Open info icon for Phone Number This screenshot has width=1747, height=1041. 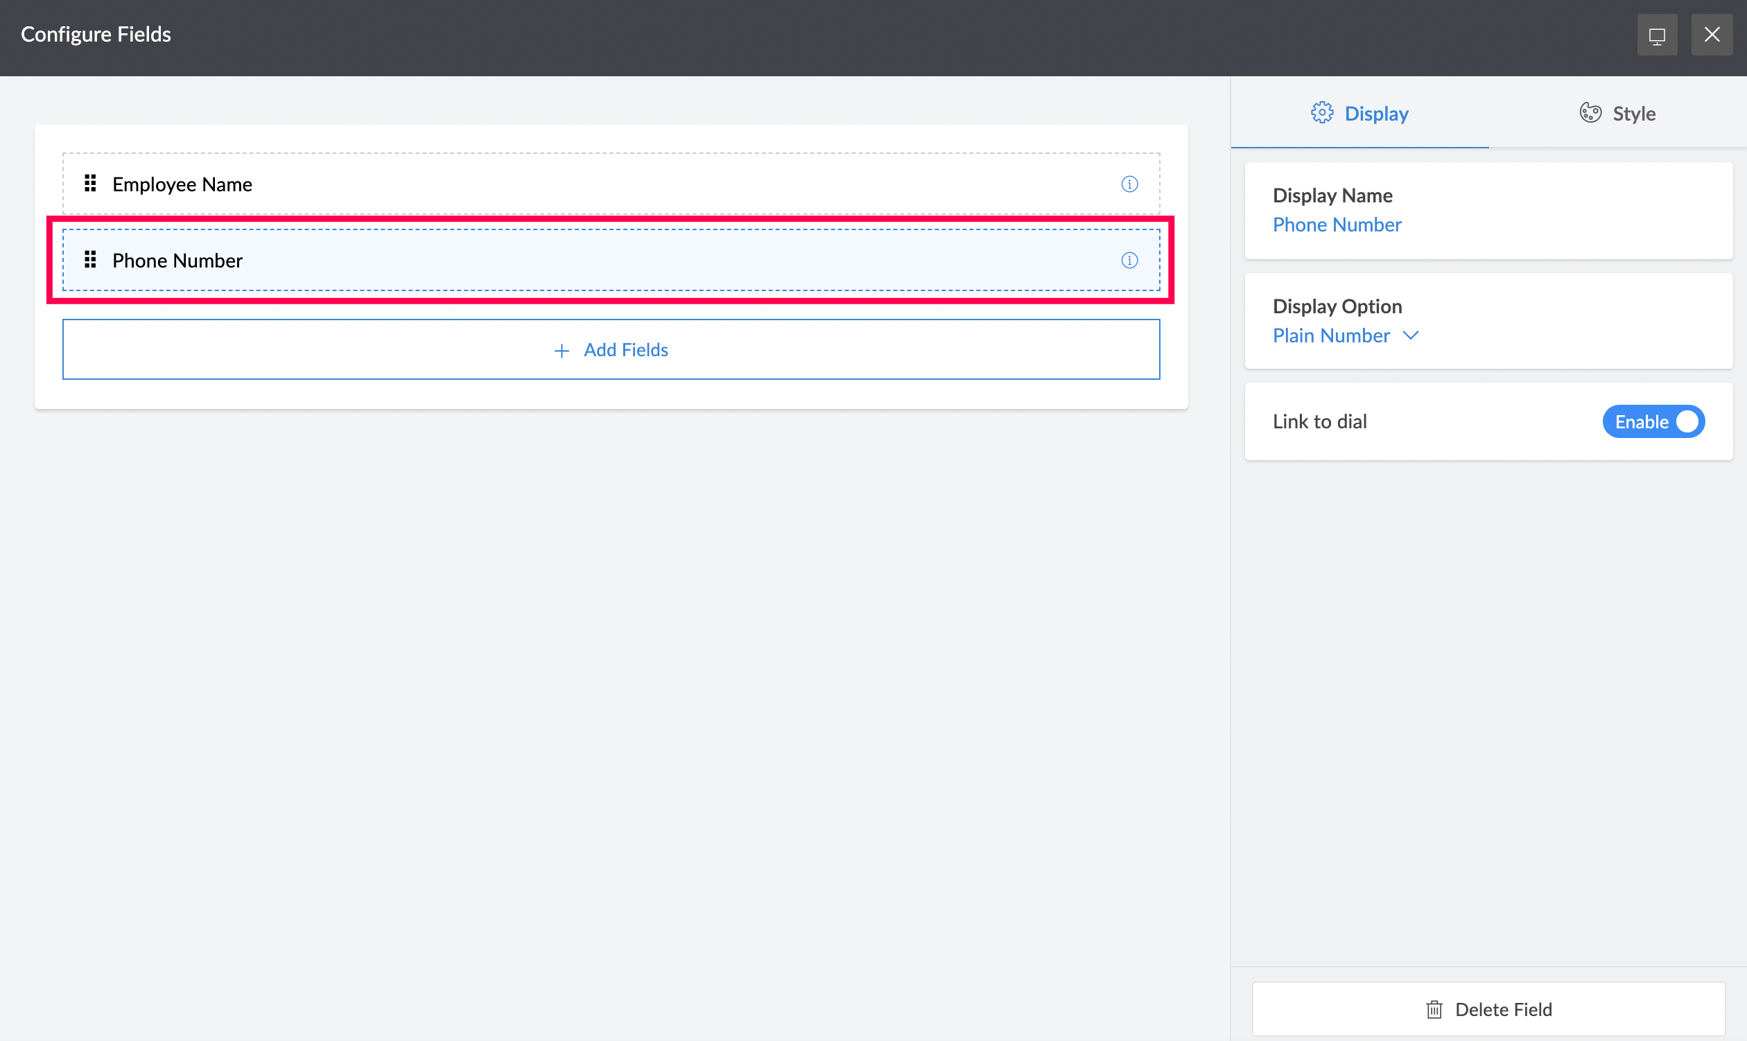[1129, 261]
